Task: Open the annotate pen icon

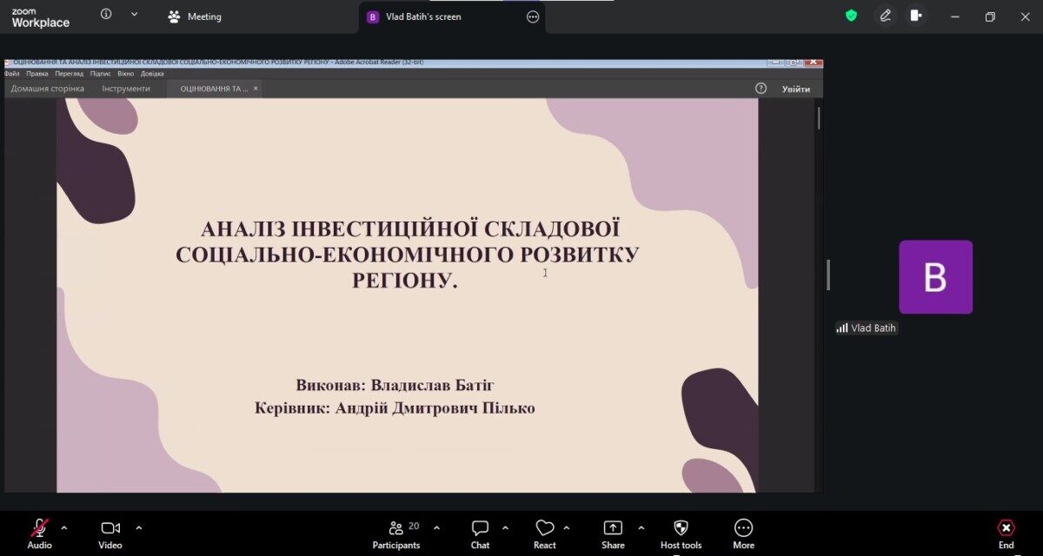Action: 885,16
